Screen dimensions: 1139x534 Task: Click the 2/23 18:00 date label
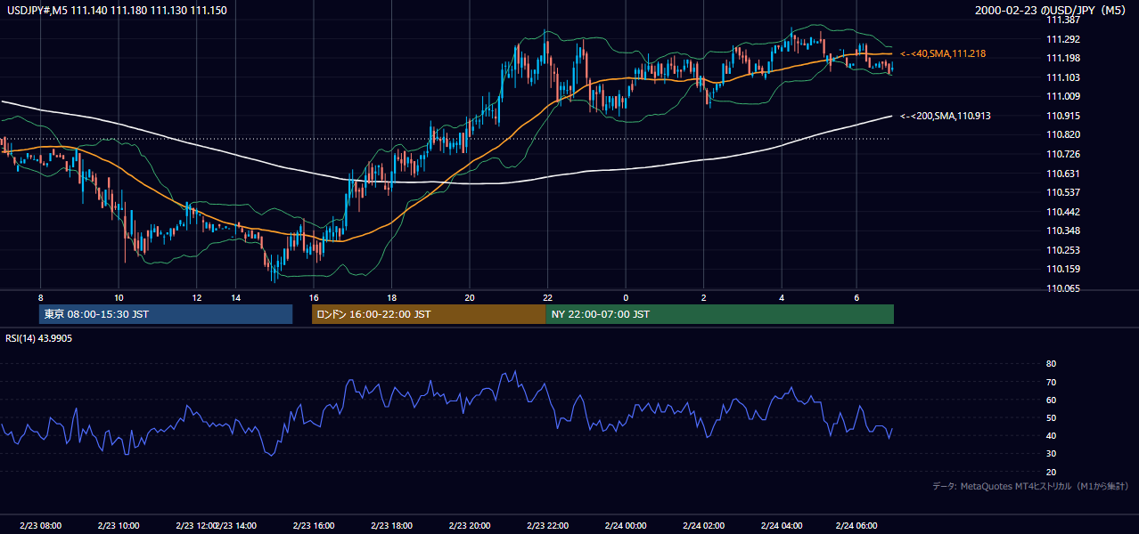click(390, 525)
